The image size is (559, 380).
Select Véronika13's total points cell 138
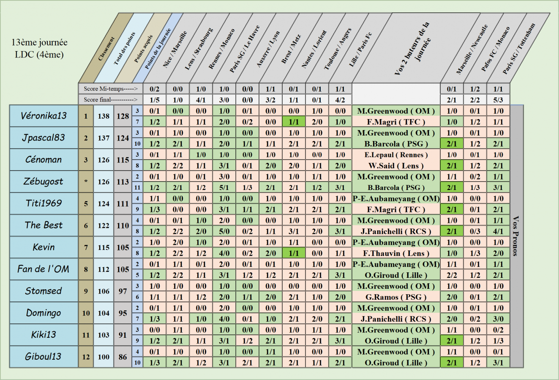(104, 116)
